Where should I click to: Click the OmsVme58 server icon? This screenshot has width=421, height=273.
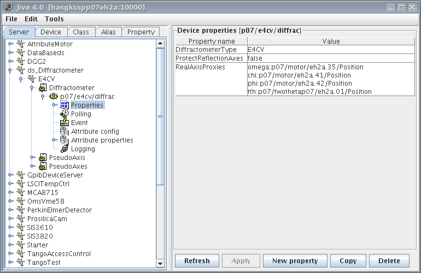point(21,201)
